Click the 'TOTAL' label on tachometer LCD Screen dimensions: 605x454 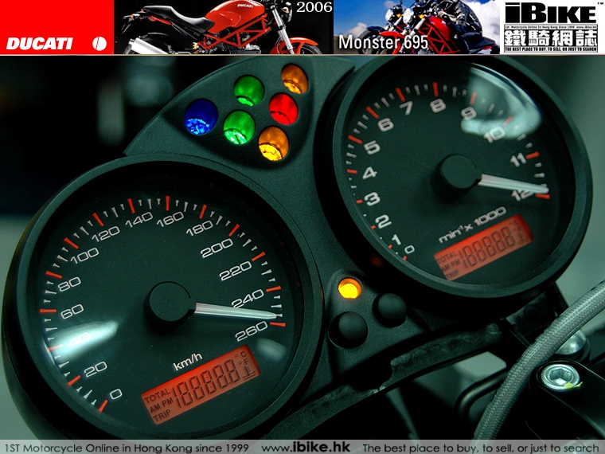click(x=447, y=259)
